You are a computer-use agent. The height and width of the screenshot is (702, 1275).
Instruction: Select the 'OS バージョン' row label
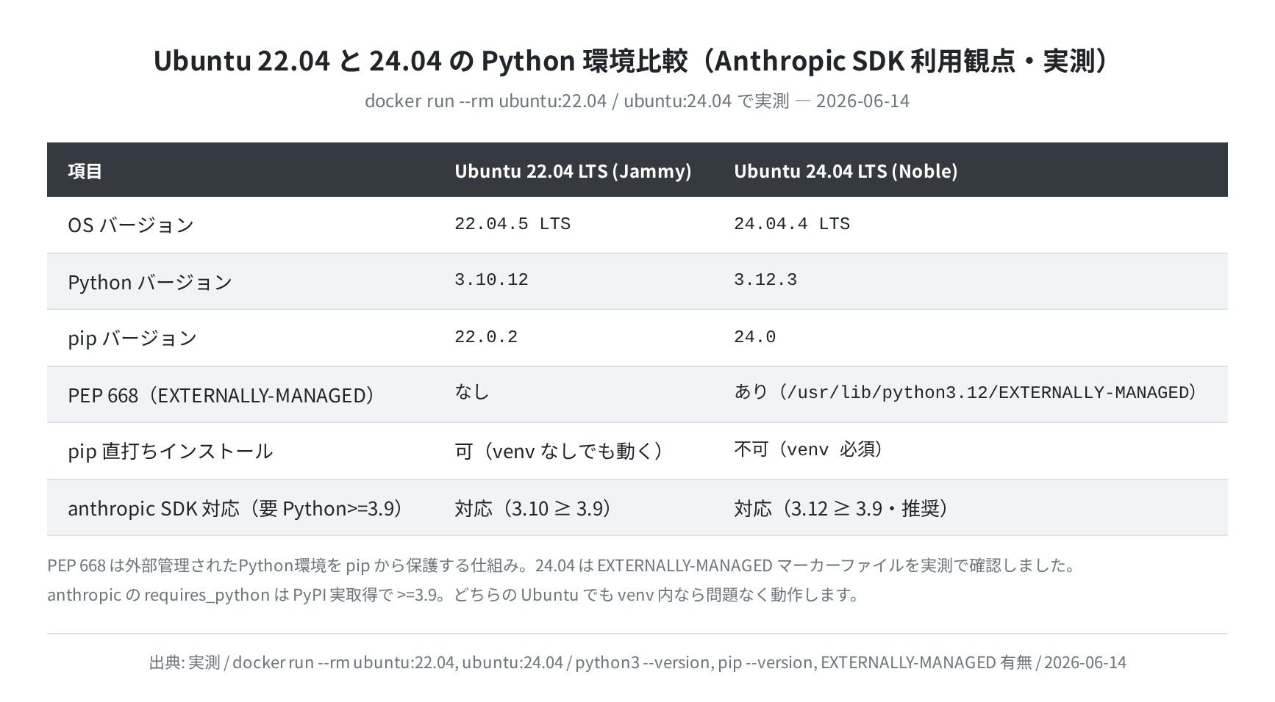click(131, 225)
